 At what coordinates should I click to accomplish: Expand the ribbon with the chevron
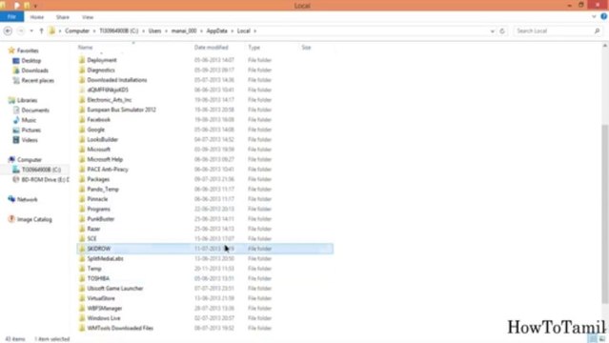(x=594, y=17)
